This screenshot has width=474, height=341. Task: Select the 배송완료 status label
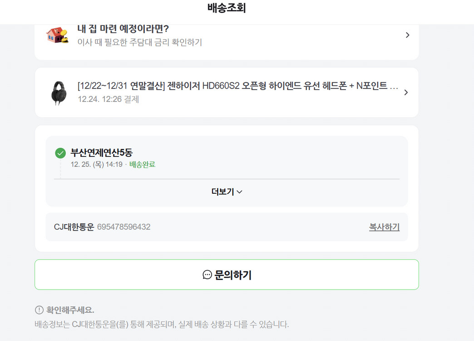click(x=142, y=164)
